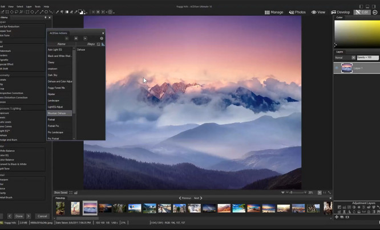This screenshot has width=380, height=230.
Task: Click the Cancel button
Action: (x=42, y=216)
